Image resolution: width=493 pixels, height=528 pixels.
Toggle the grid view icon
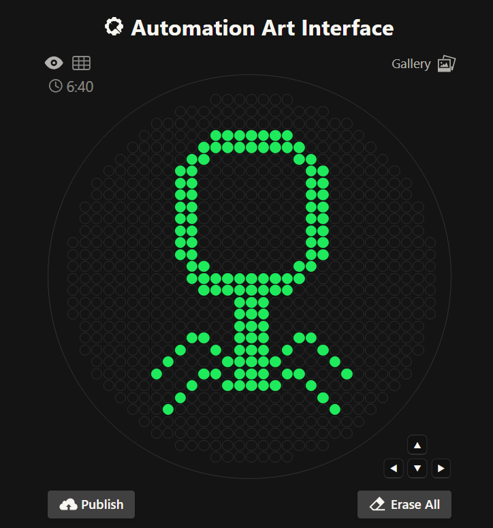(81, 63)
